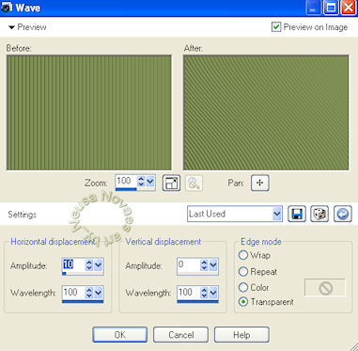Select the Wrap edge mode option
This screenshot has height=351, width=358.
pos(243,255)
